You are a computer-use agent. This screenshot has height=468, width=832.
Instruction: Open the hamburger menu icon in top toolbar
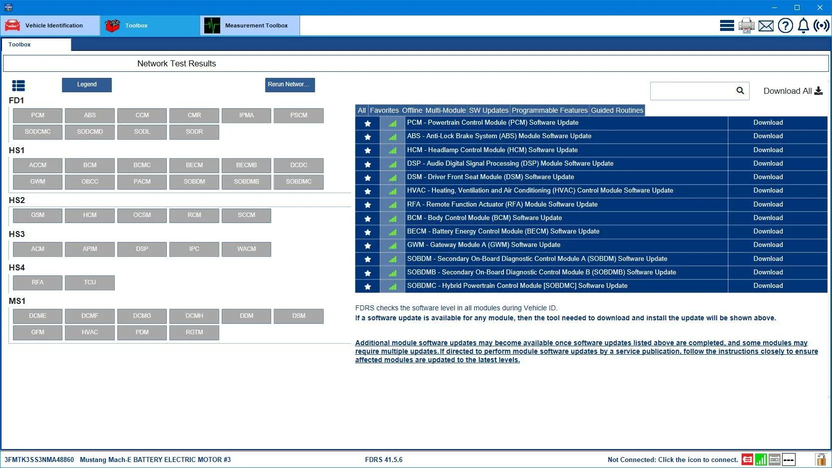pyautogui.click(x=727, y=25)
